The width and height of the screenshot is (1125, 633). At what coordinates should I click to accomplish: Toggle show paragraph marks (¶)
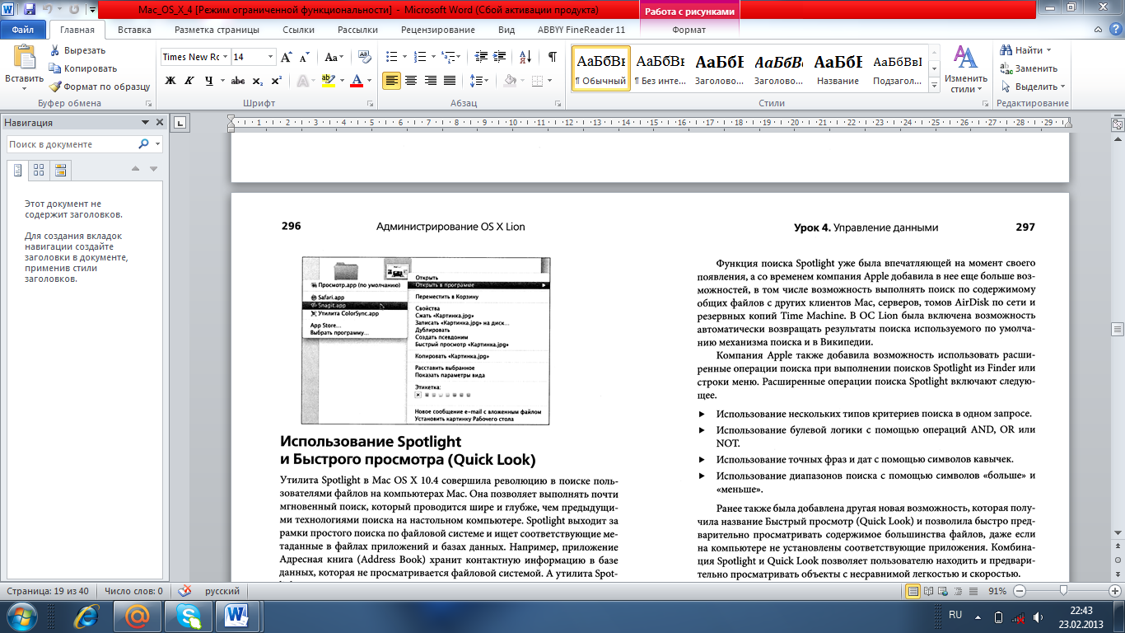click(552, 57)
